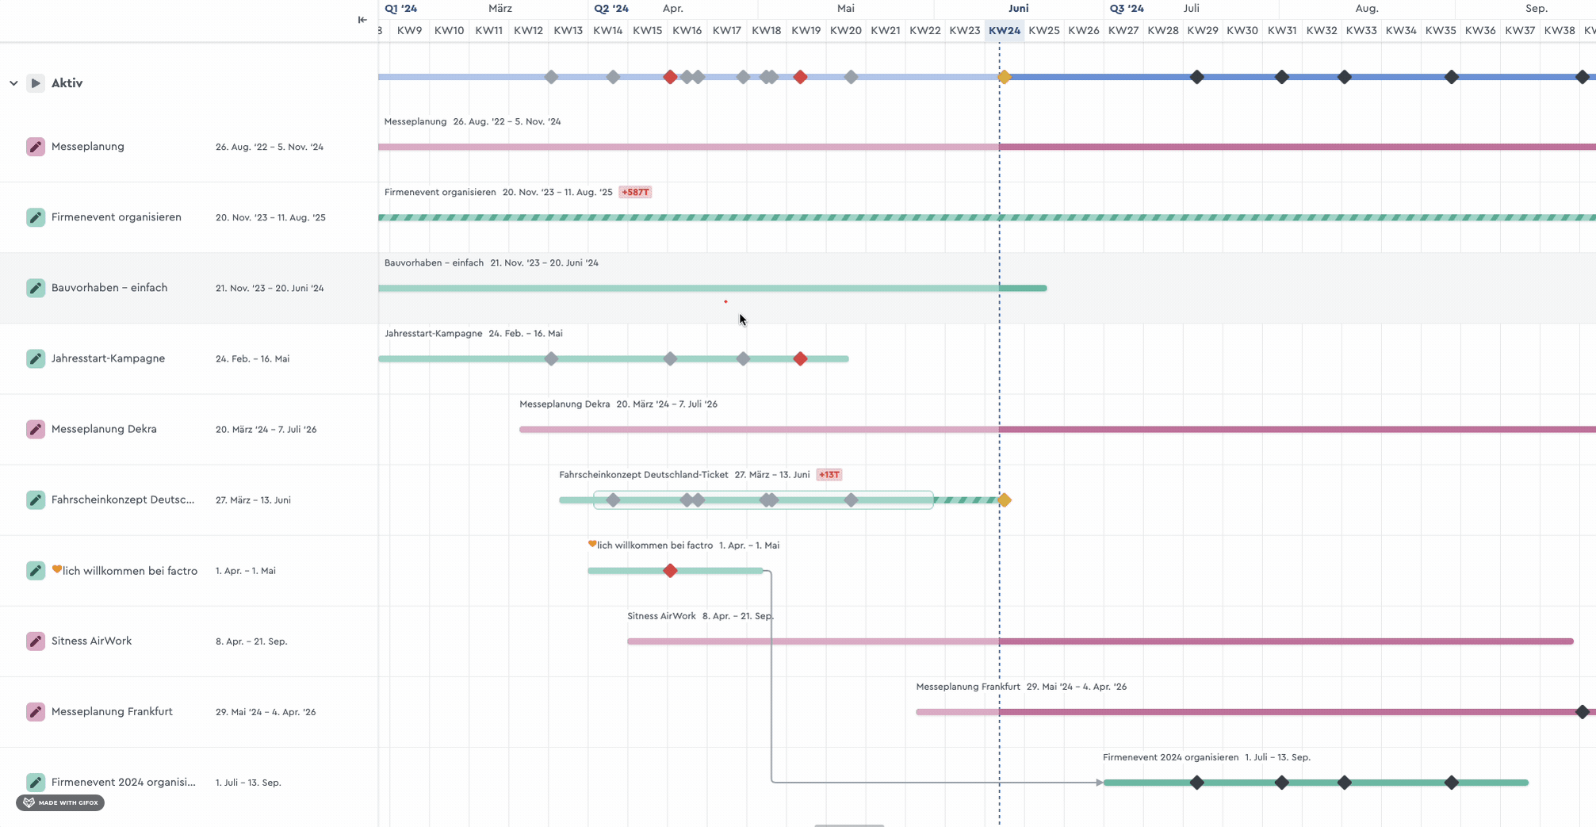
Task: Click the first black milestone on Firmenevent 2024 bar
Action: (x=1197, y=783)
